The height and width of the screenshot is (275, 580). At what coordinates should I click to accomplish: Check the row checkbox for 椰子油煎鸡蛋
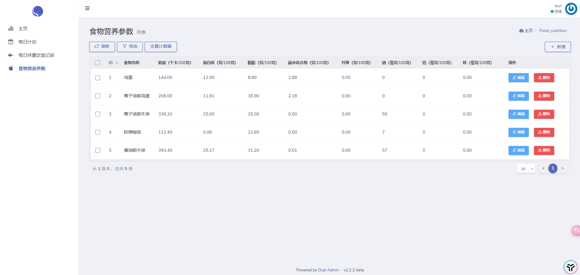click(98, 96)
